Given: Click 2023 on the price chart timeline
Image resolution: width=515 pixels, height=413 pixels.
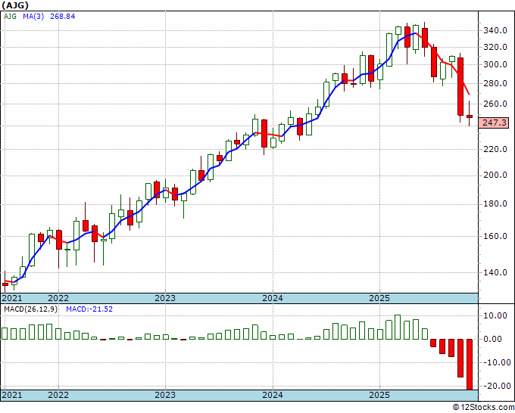Looking at the screenshot, I should coord(165,298).
